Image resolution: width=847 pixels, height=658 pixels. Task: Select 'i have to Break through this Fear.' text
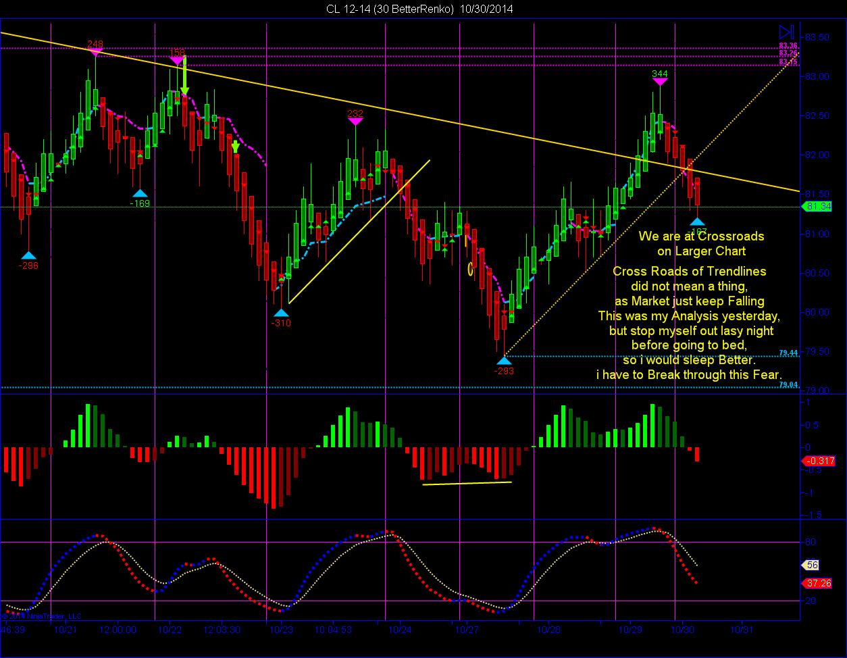click(x=689, y=374)
